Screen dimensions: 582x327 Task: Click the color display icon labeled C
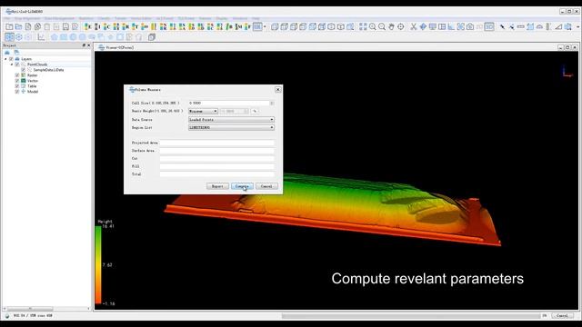coord(106,26)
